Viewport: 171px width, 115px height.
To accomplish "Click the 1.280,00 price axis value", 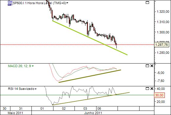I will point(163,53).
